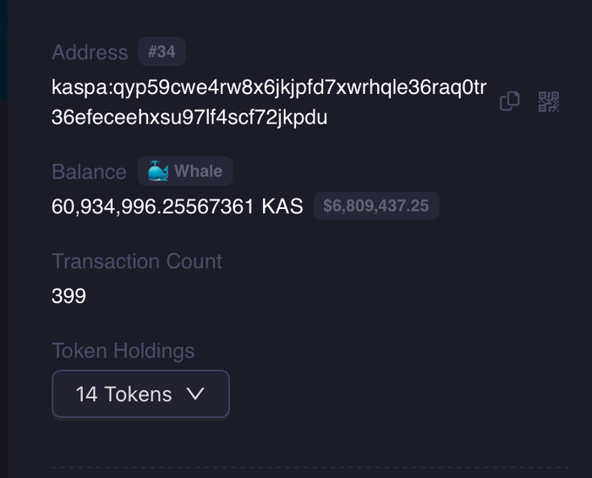Click the address line ending in 72jkpdu
The width and height of the screenshot is (592, 478).
pyautogui.click(x=190, y=118)
